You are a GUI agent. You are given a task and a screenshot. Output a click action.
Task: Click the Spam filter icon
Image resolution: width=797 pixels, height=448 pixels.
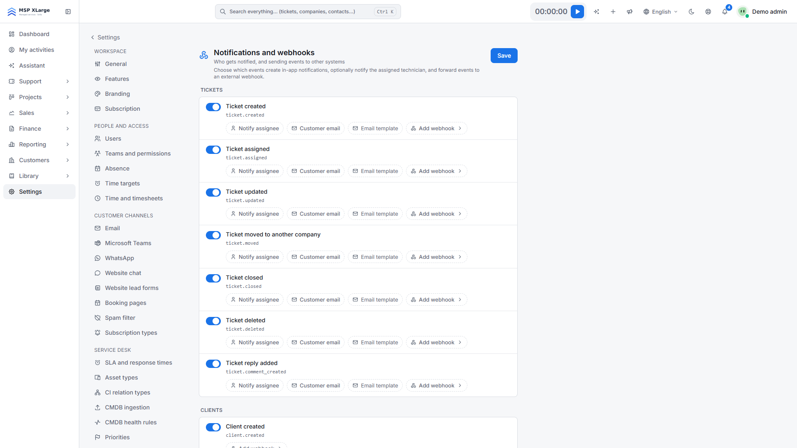click(x=98, y=318)
